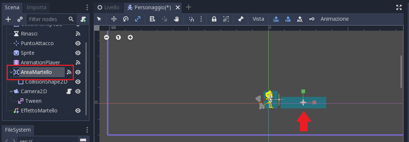409x142 pixels.
Task: Focus the Filter nodes search field
Action: (51, 19)
